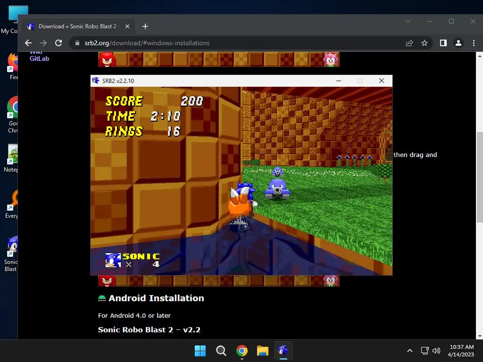Go back with the Chrome back arrow
483x362 pixels.
pos(28,43)
